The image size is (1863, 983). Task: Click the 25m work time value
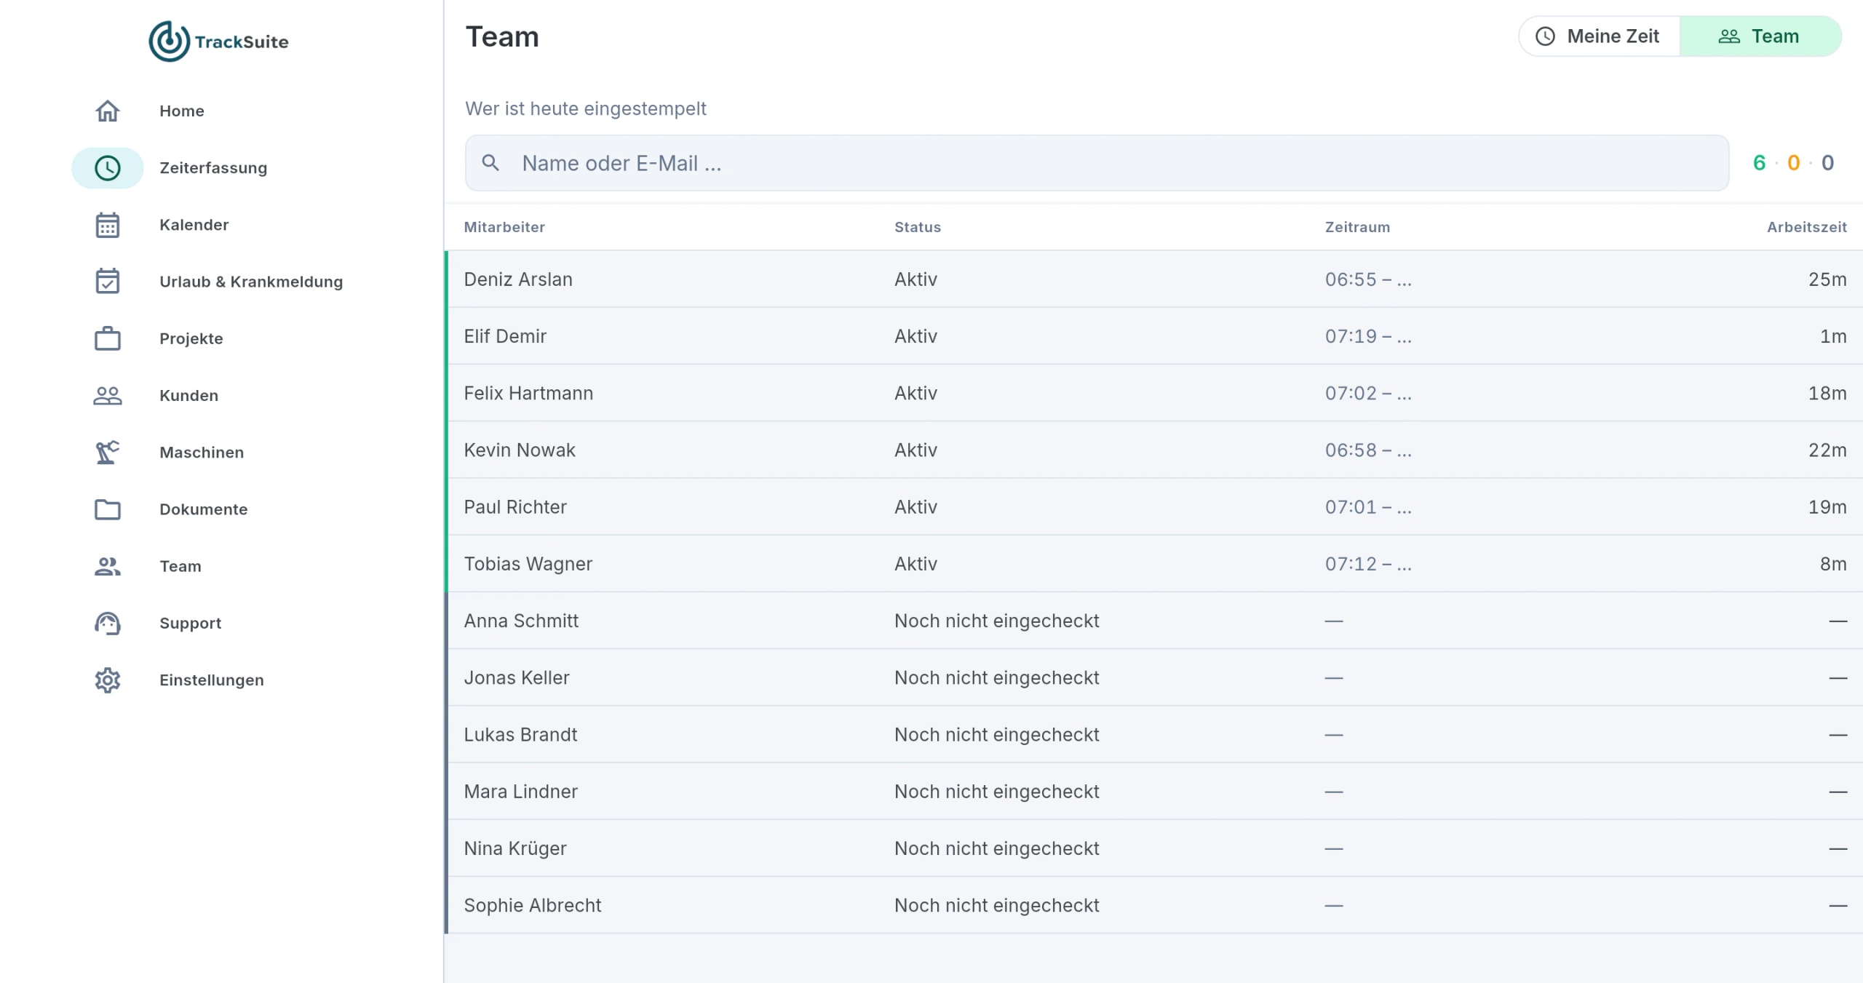[x=1827, y=279]
